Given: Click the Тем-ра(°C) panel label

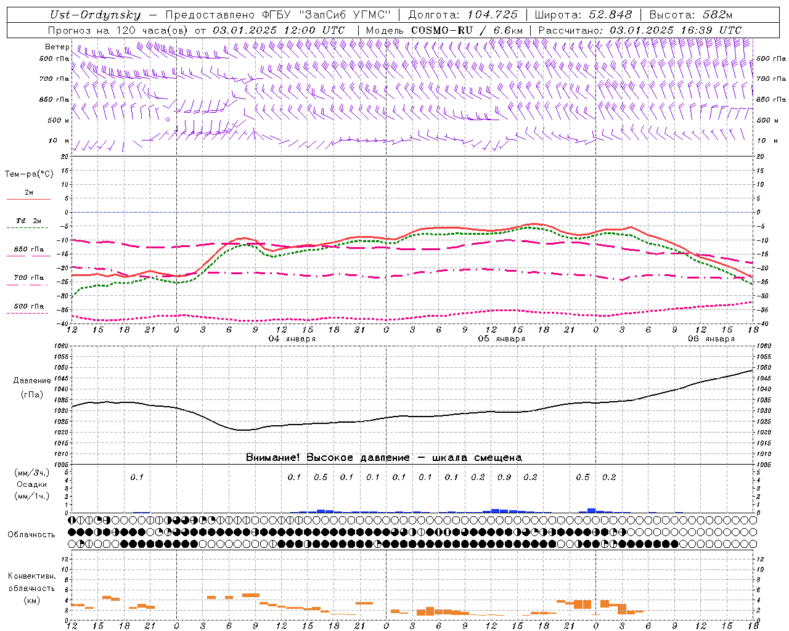Looking at the screenshot, I should click(29, 174).
